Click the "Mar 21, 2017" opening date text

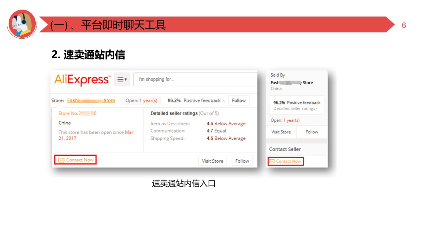[96, 135]
